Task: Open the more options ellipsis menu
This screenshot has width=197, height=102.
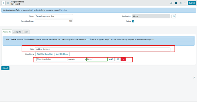Action: coord(185,3)
